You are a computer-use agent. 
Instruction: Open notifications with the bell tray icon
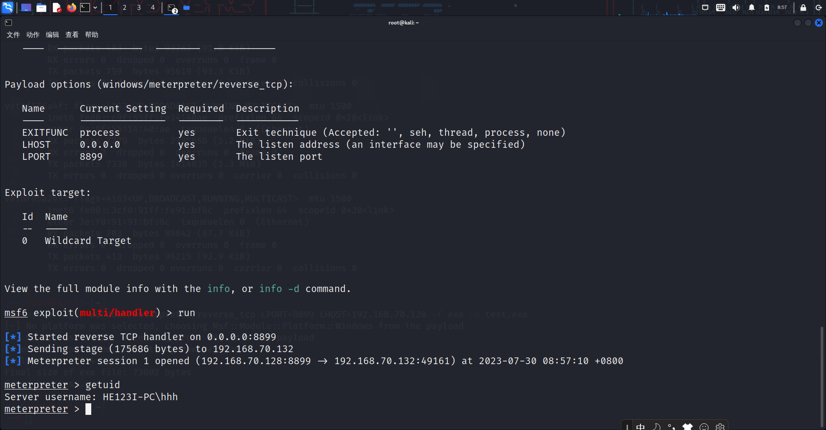coord(751,8)
